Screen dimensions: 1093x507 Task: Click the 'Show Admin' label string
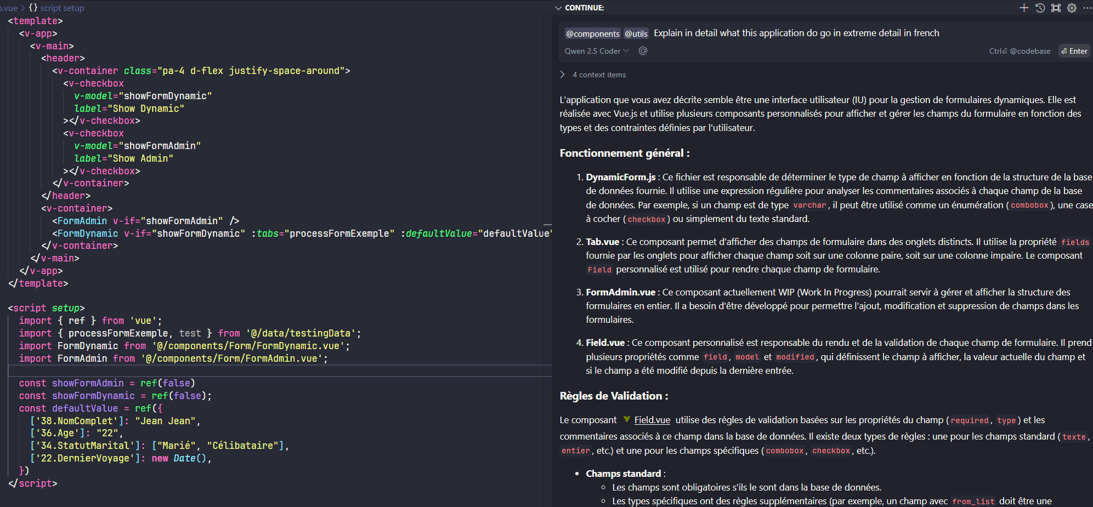(140, 158)
